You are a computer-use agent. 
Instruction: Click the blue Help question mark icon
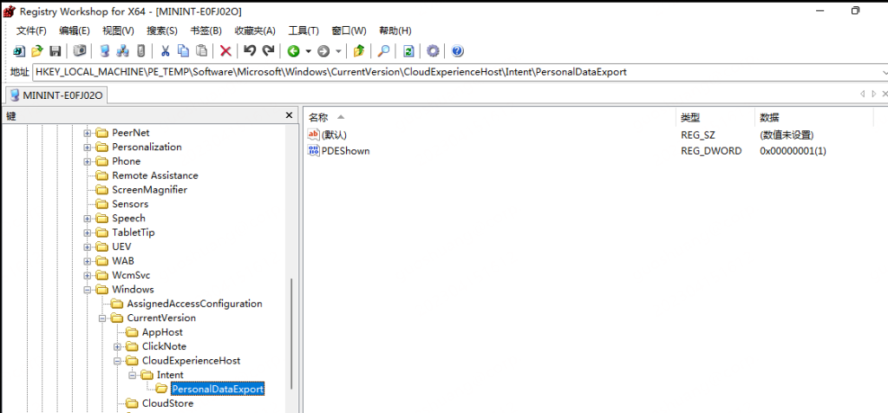457,51
